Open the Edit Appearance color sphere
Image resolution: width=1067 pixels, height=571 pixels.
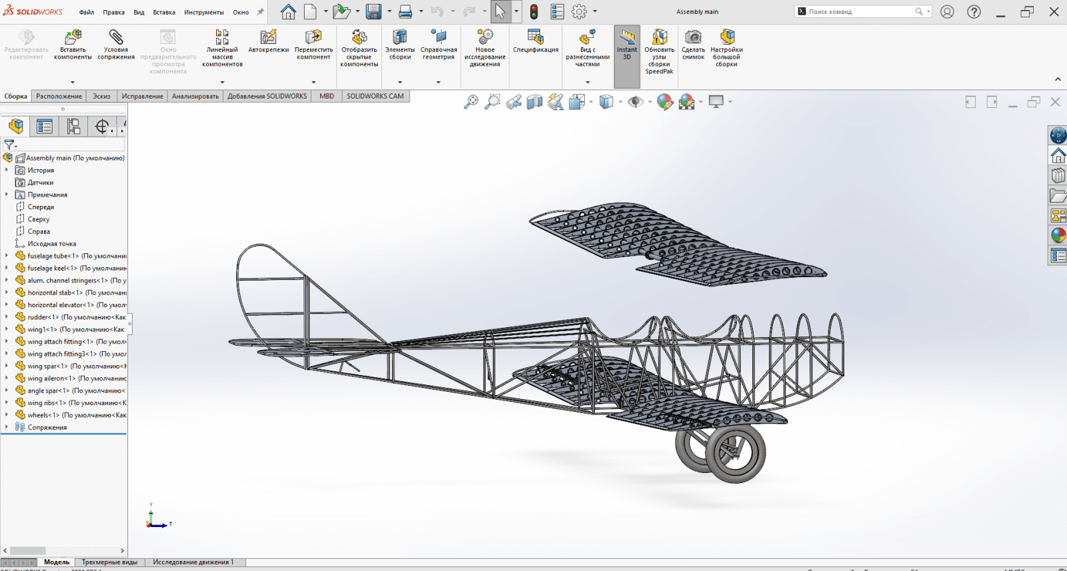664,102
